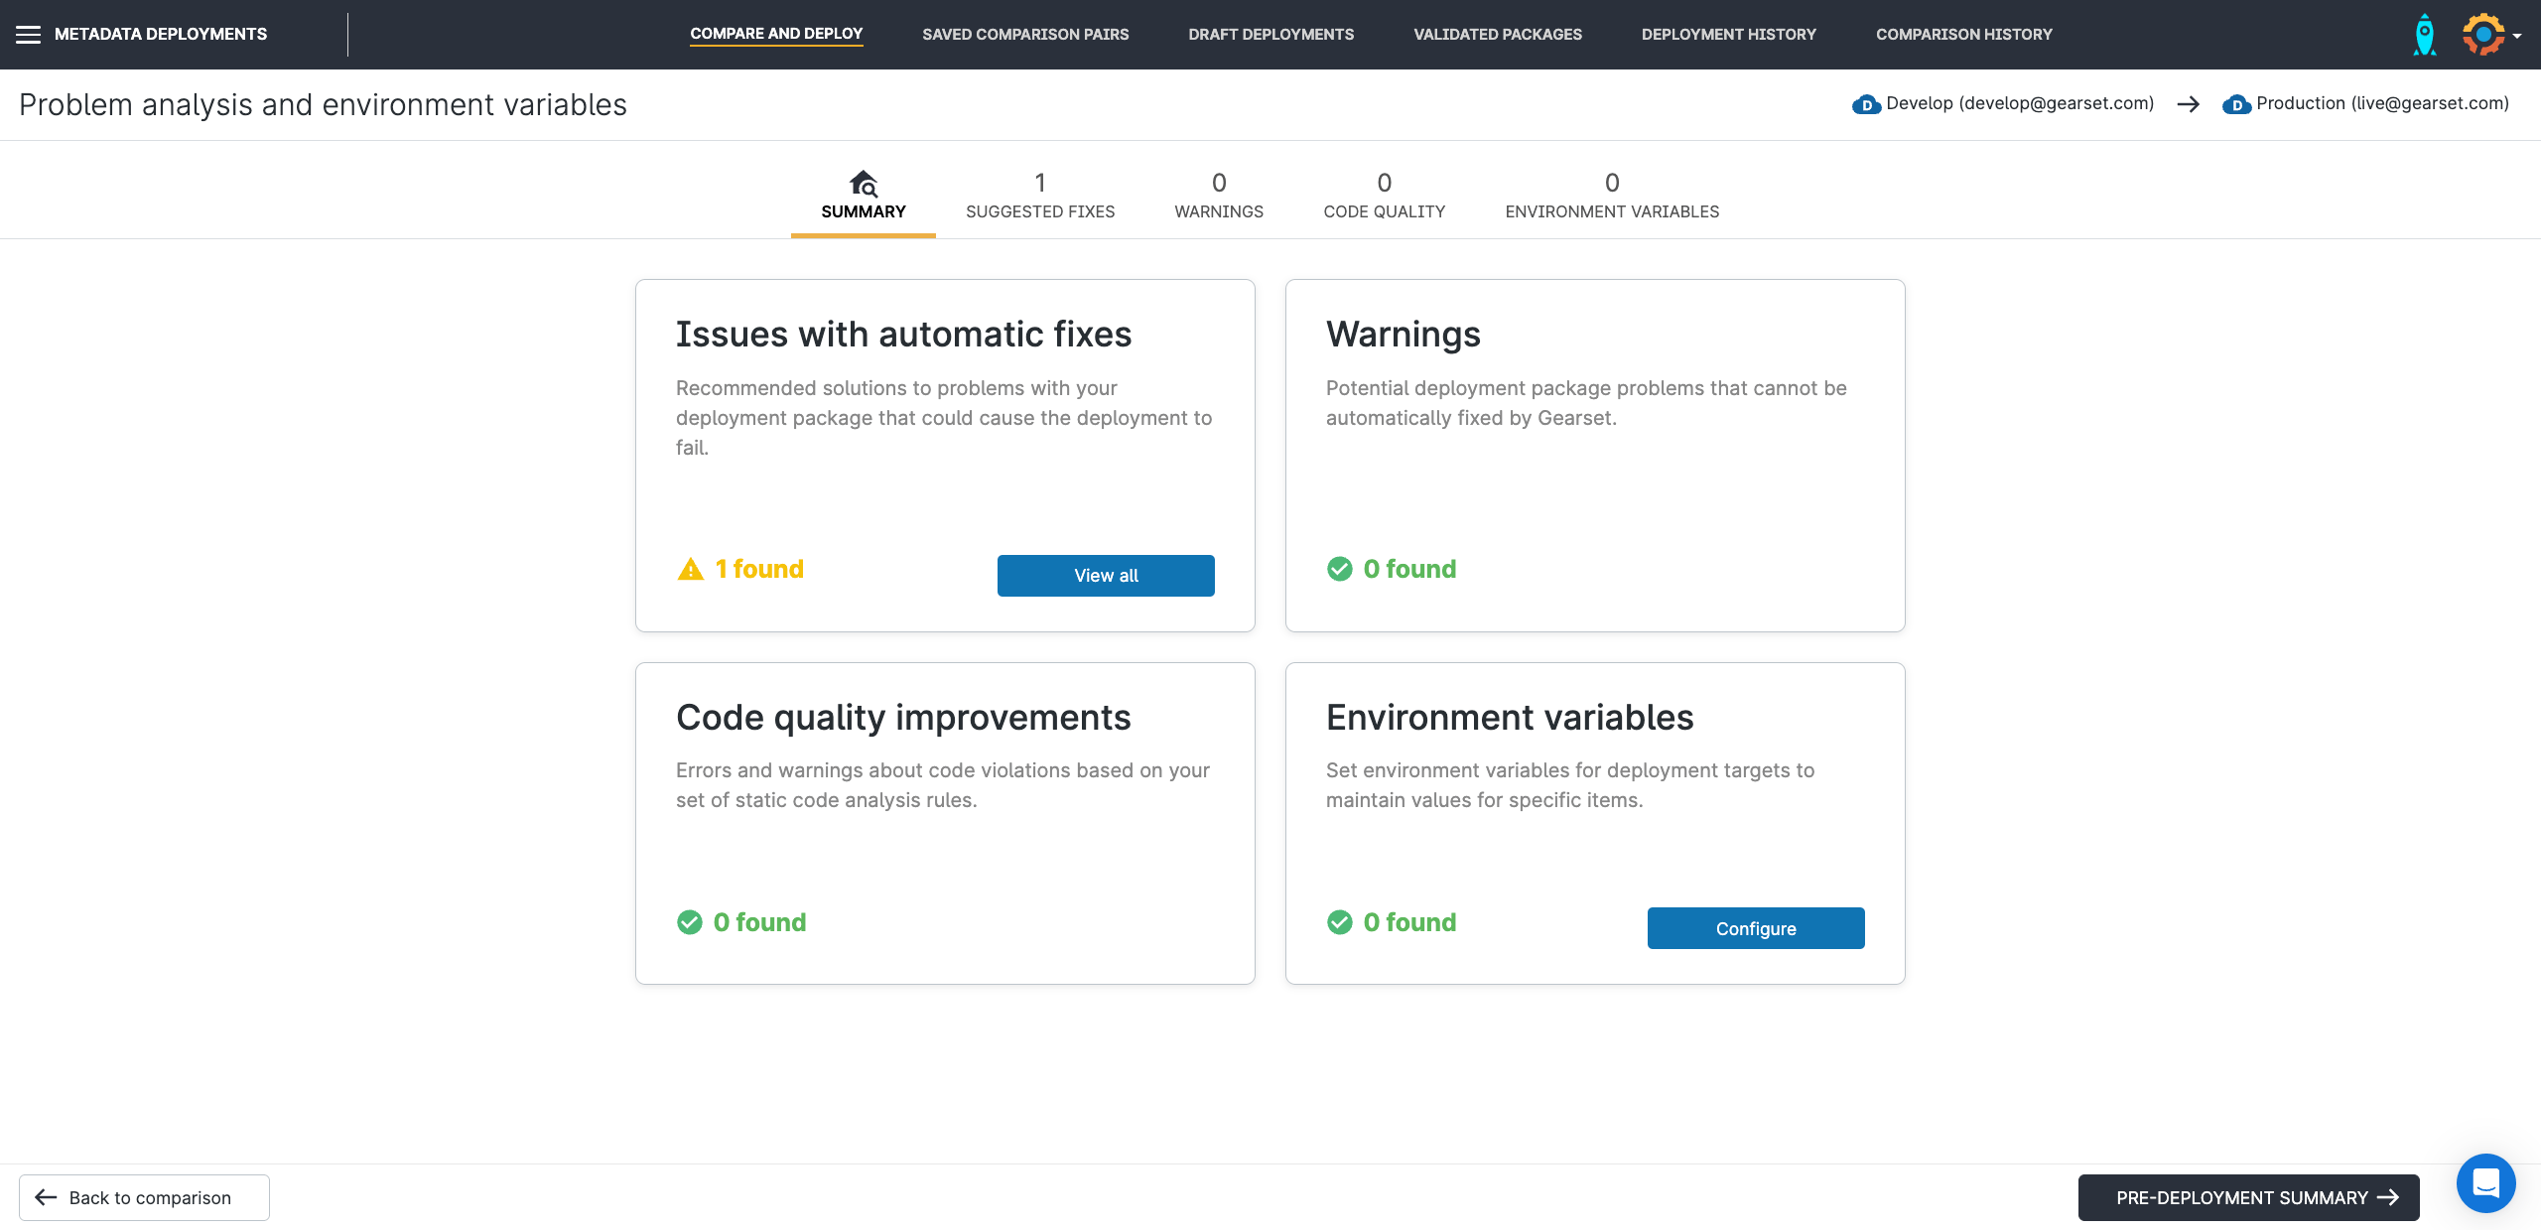
Task: Go to Compare and Deploy tab
Action: tap(776, 34)
